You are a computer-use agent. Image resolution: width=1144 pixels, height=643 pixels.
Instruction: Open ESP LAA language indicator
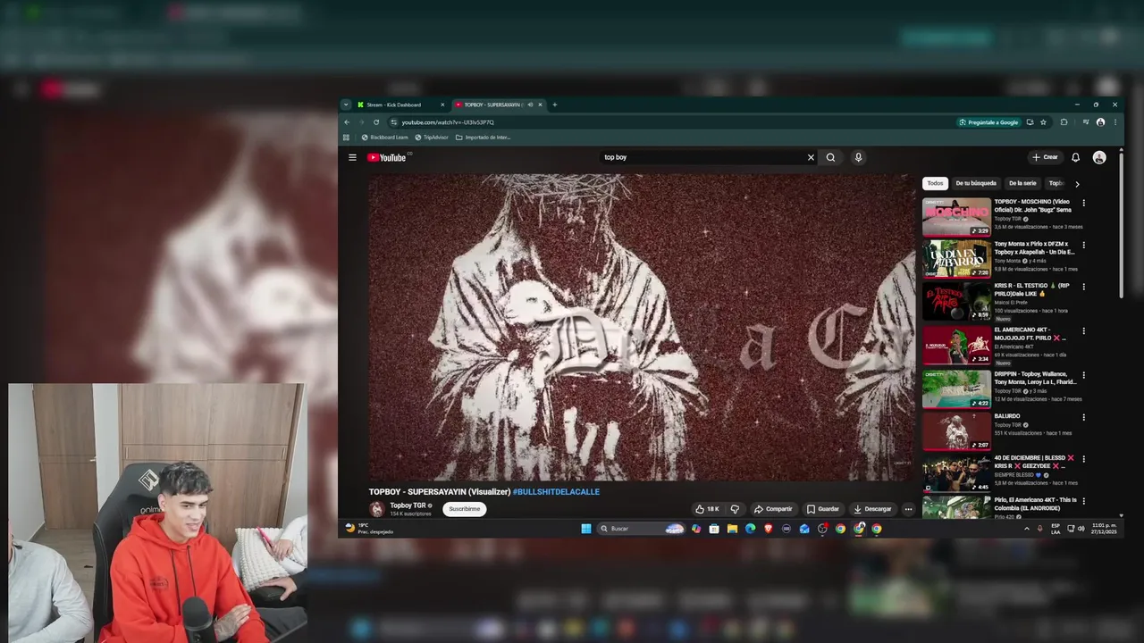click(x=1056, y=529)
